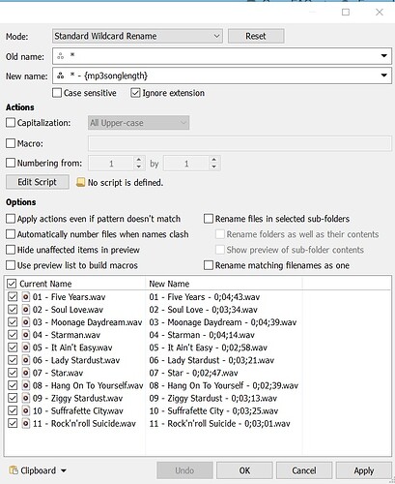Open the Clipboard dropdown arrow
The width and height of the screenshot is (395, 484).
click(x=64, y=470)
